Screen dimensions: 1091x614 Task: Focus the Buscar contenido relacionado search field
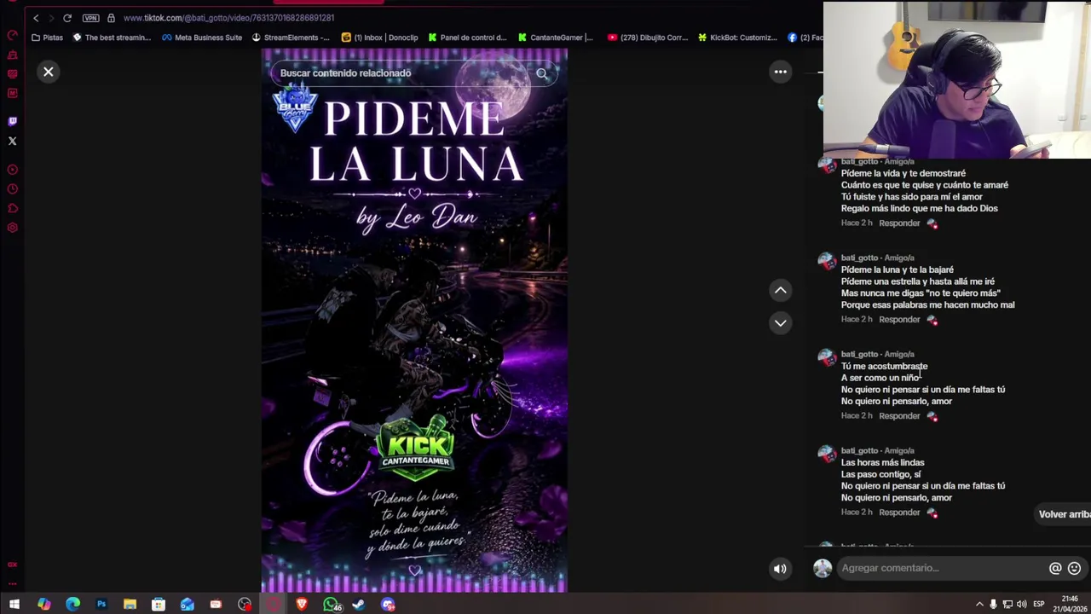click(414, 73)
